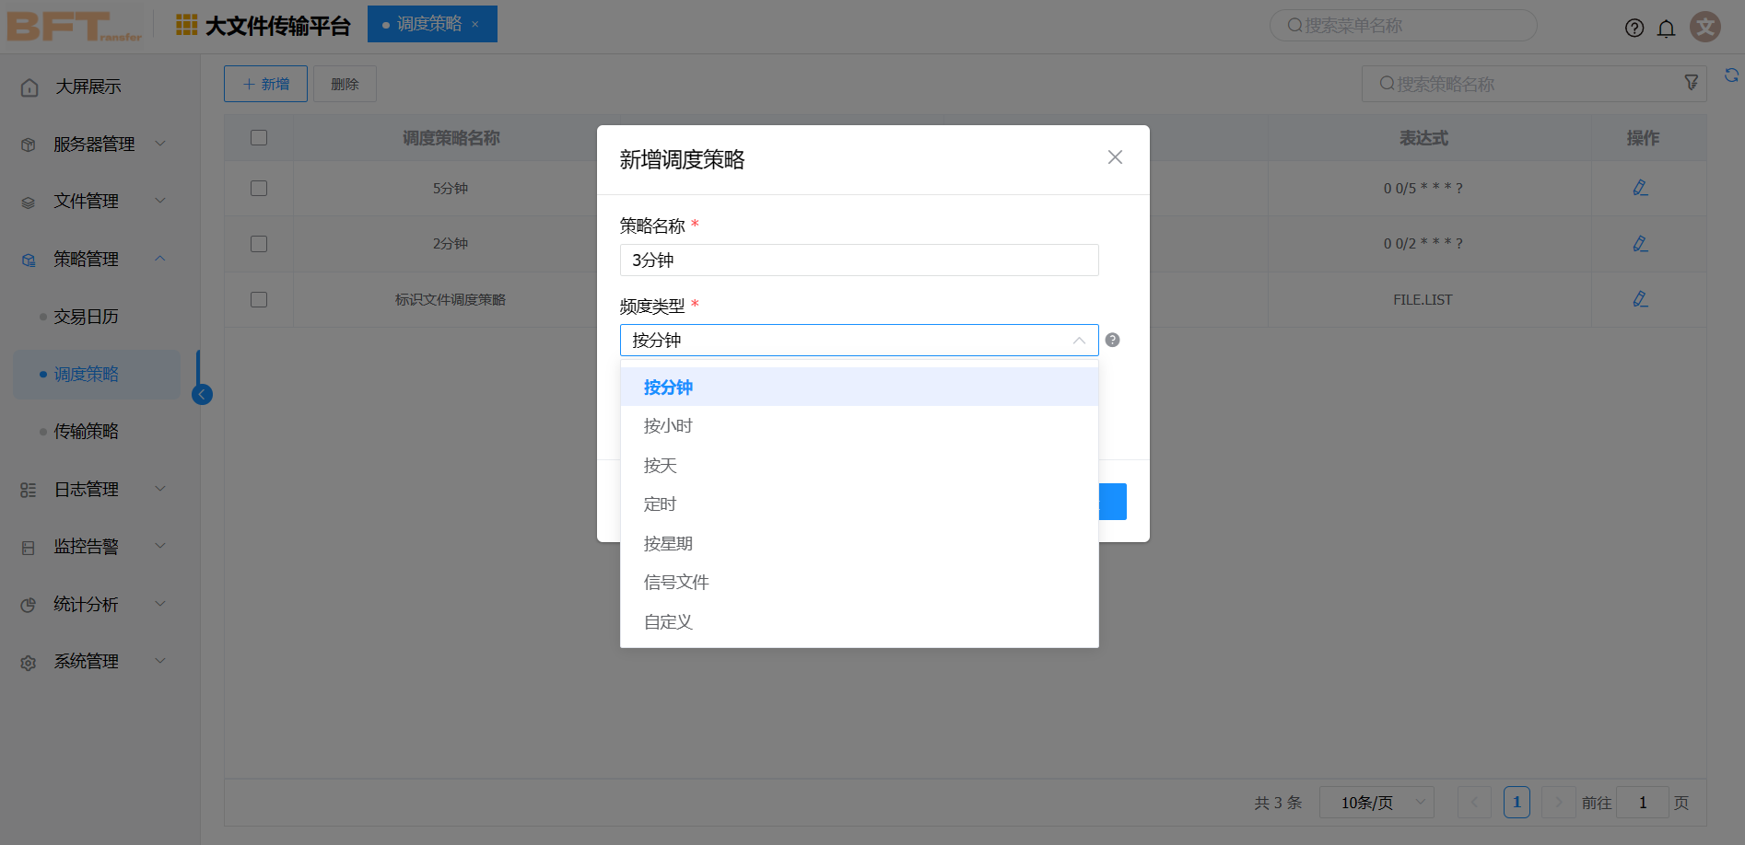The image size is (1745, 845).
Task: Edit the 5分钟 strategy via its pencil icon
Action: coord(1640,188)
